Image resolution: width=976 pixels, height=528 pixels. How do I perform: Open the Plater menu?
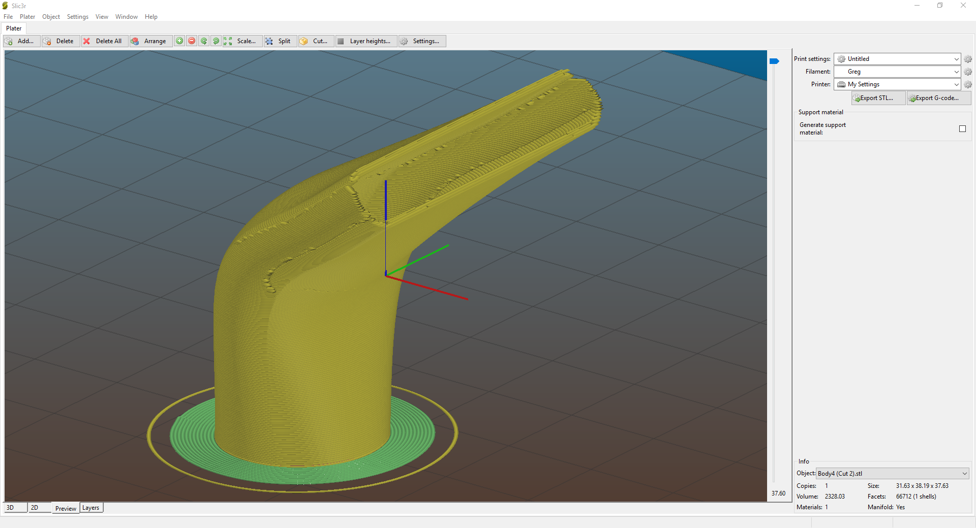click(27, 17)
